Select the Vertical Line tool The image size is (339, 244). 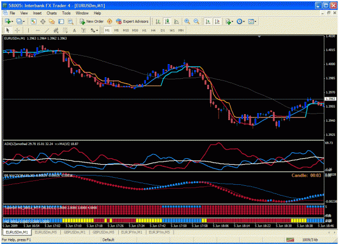pos(28,30)
